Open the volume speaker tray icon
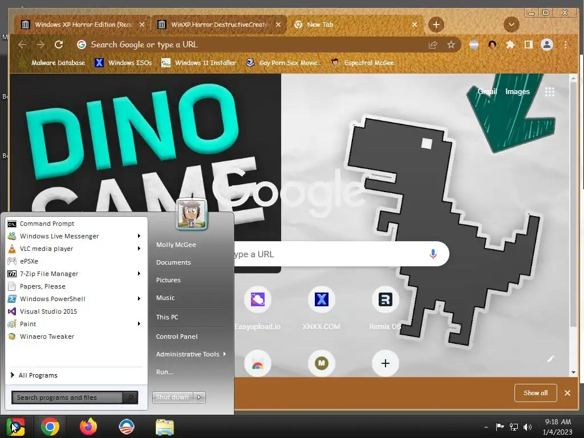This screenshot has width=584, height=438. coord(528,427)
